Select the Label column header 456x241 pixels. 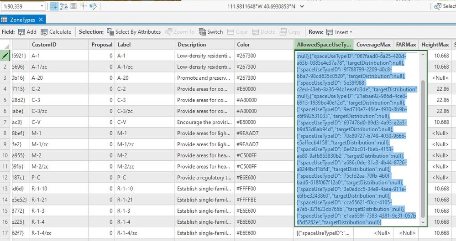click(x=145, y=45)
